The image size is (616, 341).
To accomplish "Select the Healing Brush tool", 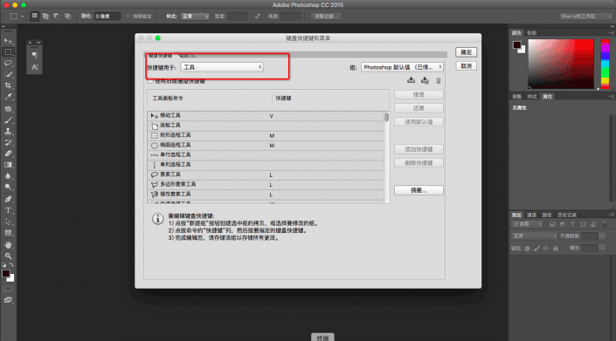I will coord(8,109).
